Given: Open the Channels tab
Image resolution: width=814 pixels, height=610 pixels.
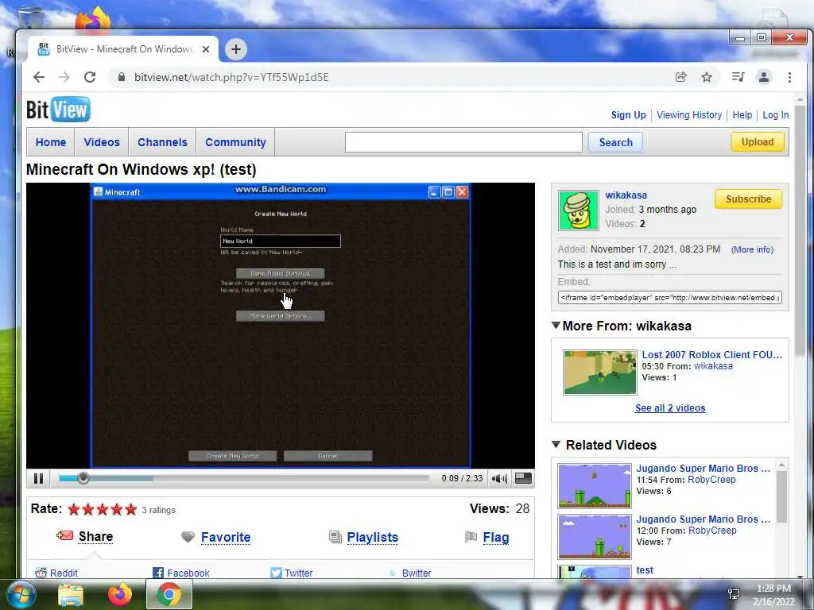Looking at the screenshot, I should pos(162,142).
